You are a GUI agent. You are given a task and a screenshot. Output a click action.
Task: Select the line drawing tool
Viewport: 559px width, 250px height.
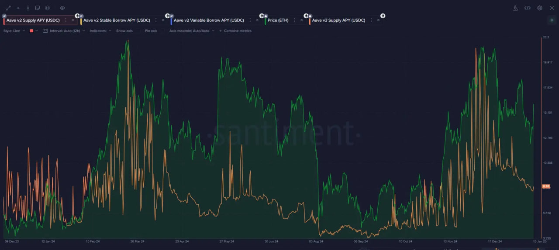click(x=8, y=8)
